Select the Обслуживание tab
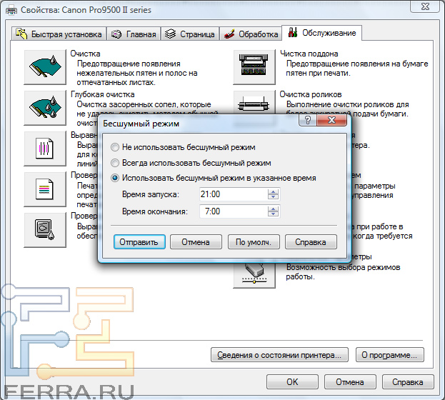The height and width of the screenshot is (400, 445). (321, 33)
